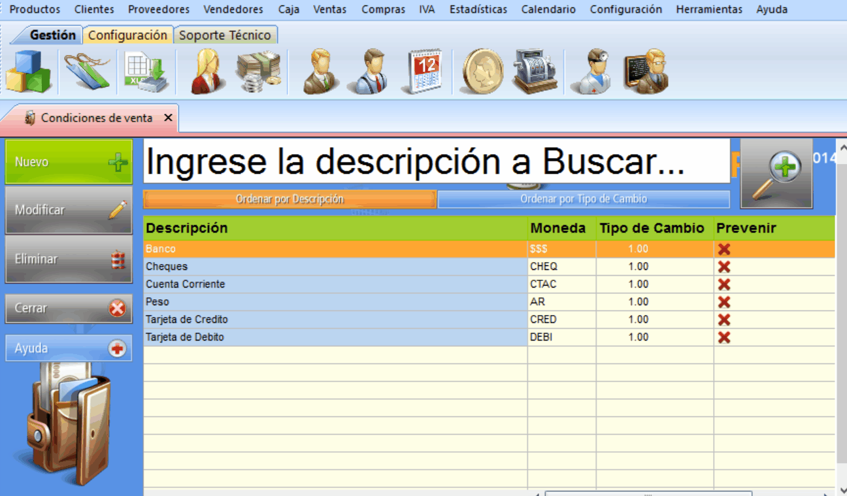Viewport: 847px width, 496px height.
Task: Toggle Prevenir mark for Peso row
Action: tap(723, 302)
